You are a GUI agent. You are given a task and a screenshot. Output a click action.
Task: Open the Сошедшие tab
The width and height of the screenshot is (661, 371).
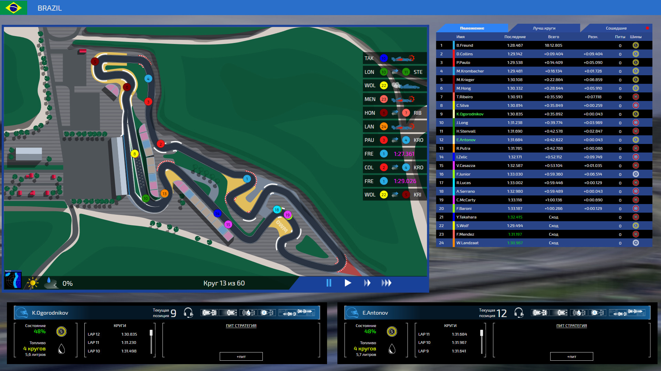pos(616,28)
